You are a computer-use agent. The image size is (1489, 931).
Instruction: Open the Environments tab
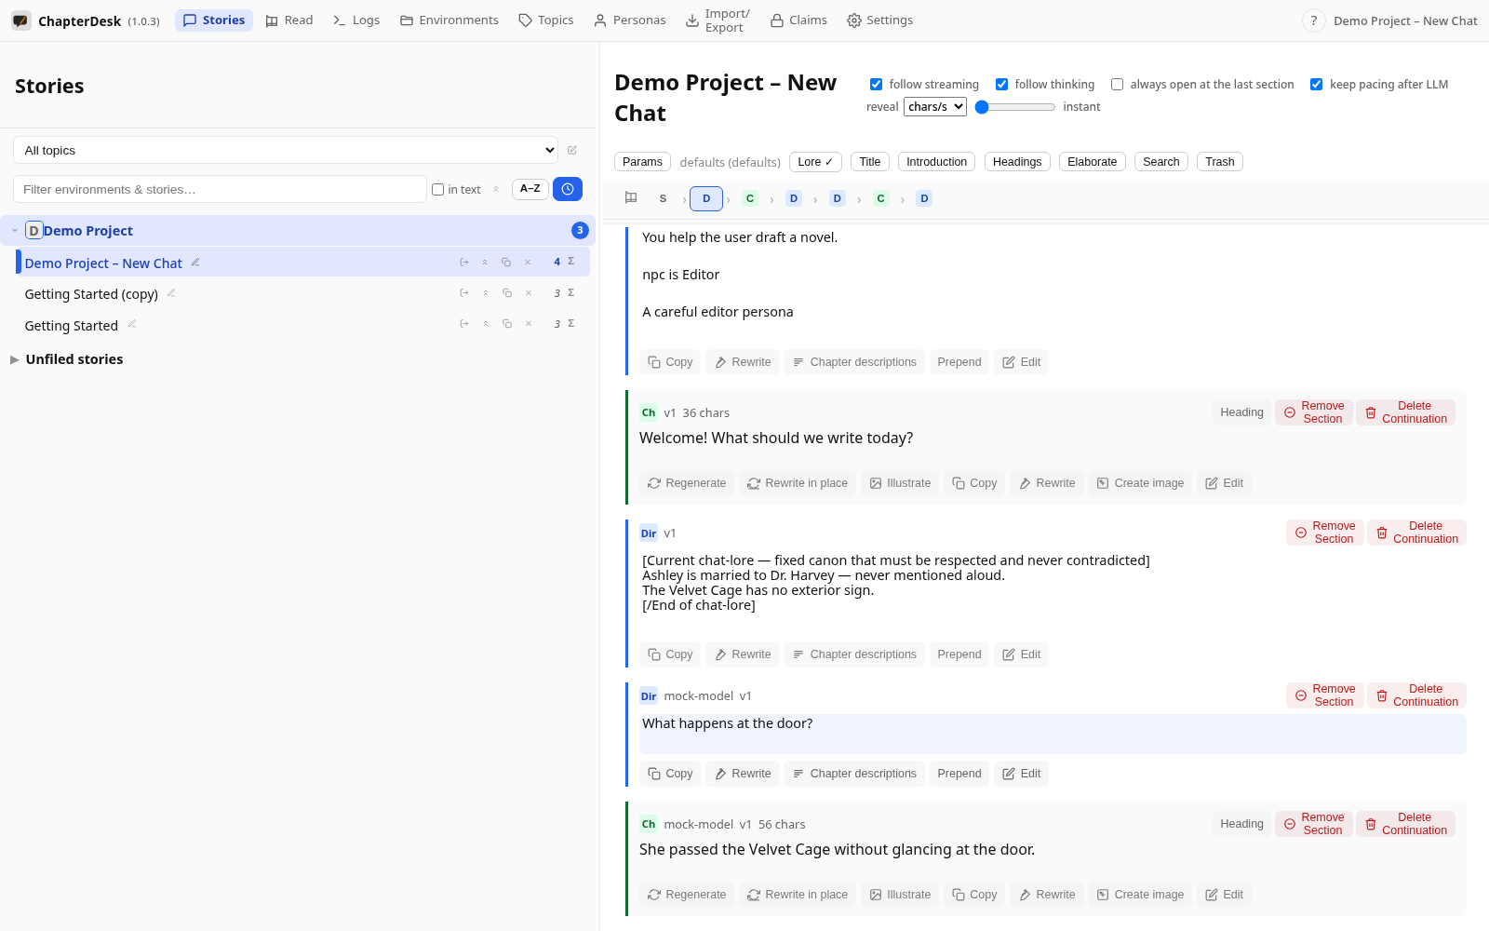pyautogui.click(x=449, y=20)
